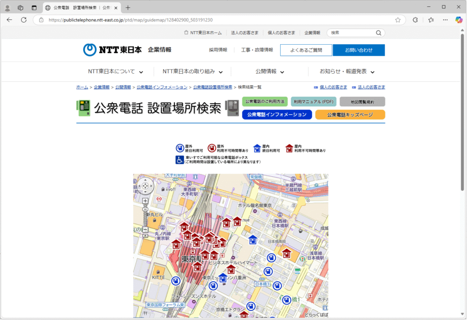Image resolution: width=471 pixels, height=320 pixels.
Task: Select the red marker below ビジネスホテルハイマート label
Action: 231,269
